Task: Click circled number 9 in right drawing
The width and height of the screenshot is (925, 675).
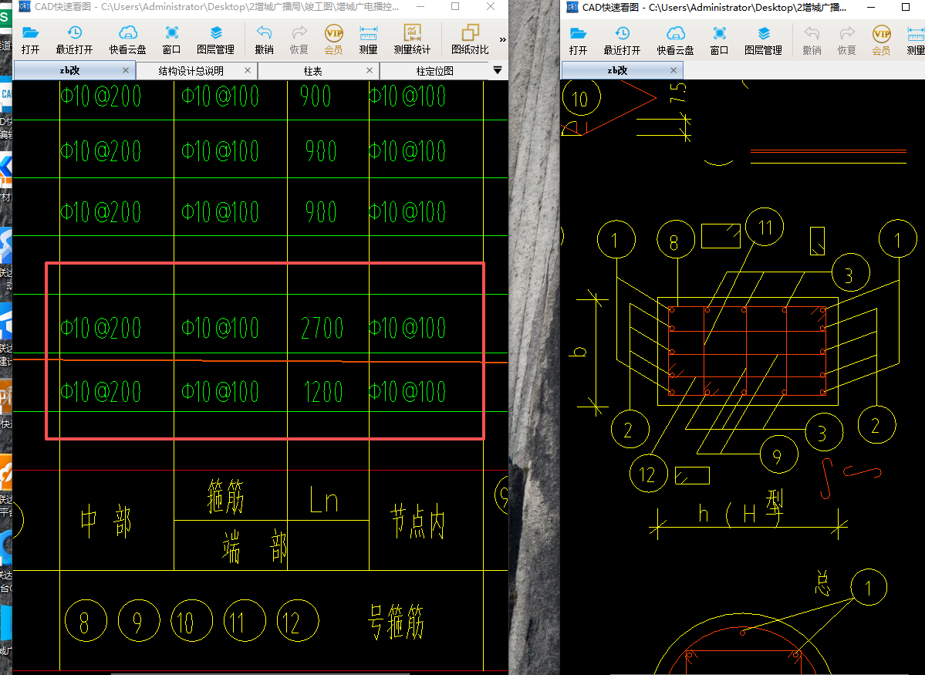Action: [778, 456]
